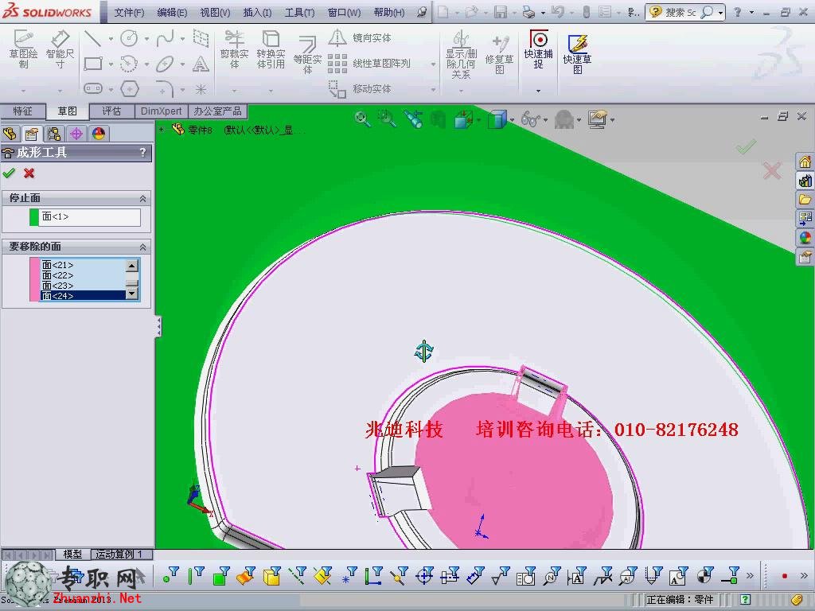Open the 窗口(W) menu
The image size is (815, 611).
344,12
